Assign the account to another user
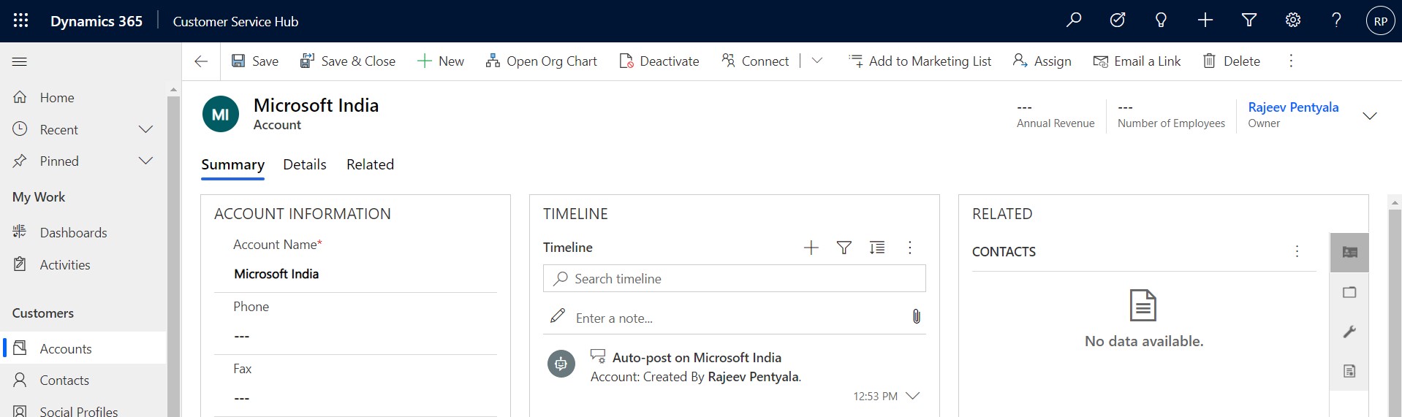 1042,61
